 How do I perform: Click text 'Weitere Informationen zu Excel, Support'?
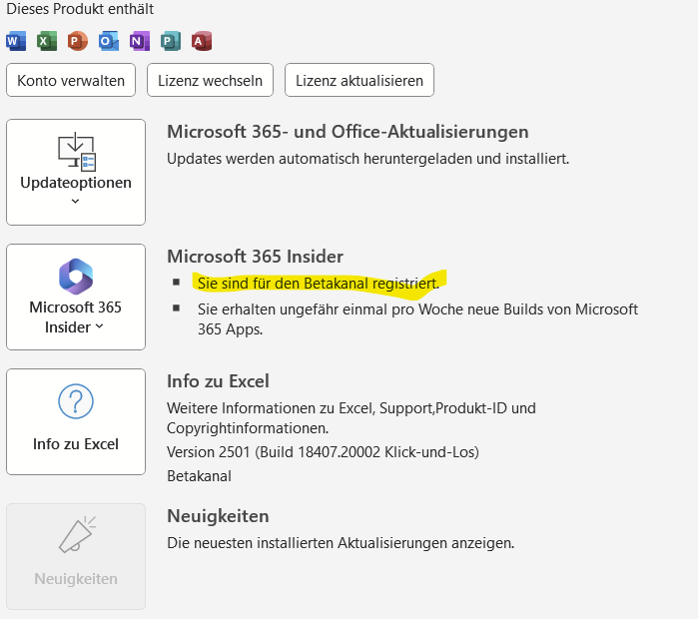[300, 408]
